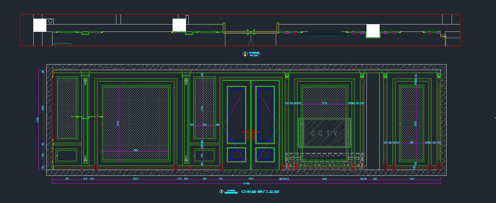This screenshot has height=203, width=496.
Task: Select the white column right of the plan door
Action: pyautogui.click(x=373, y=31)
